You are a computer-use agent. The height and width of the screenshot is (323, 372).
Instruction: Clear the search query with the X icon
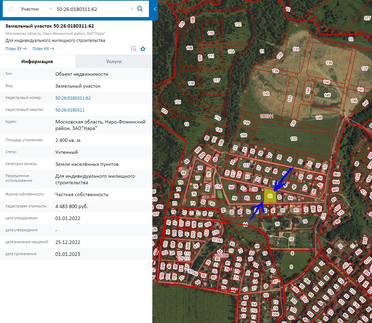132,9
